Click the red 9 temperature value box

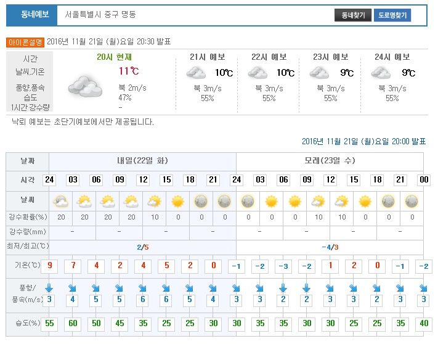tap(50, 266)
